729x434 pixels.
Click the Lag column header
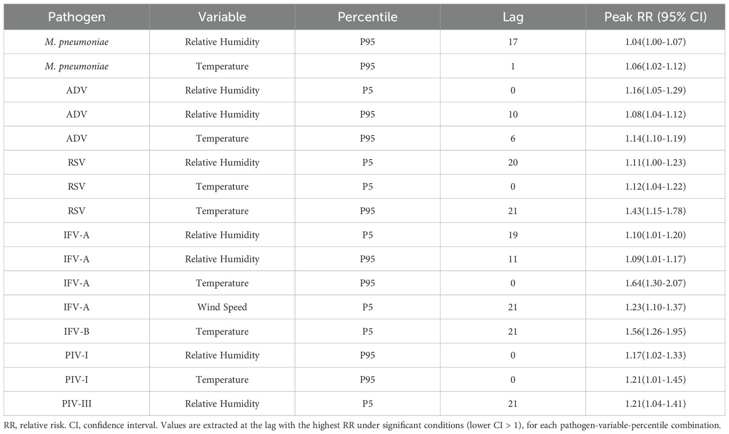[513, 17]
